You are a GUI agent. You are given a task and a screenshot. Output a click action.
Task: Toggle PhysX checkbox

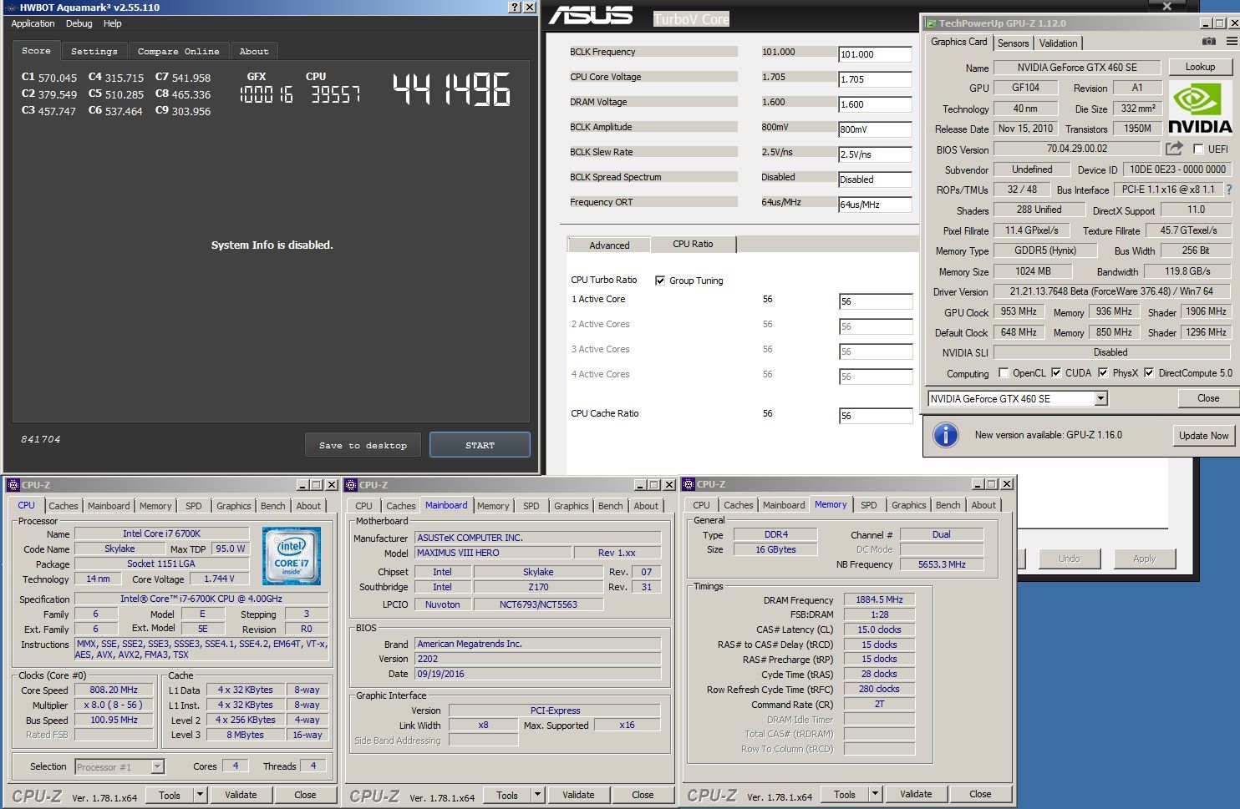click(x=1103, y=373)
